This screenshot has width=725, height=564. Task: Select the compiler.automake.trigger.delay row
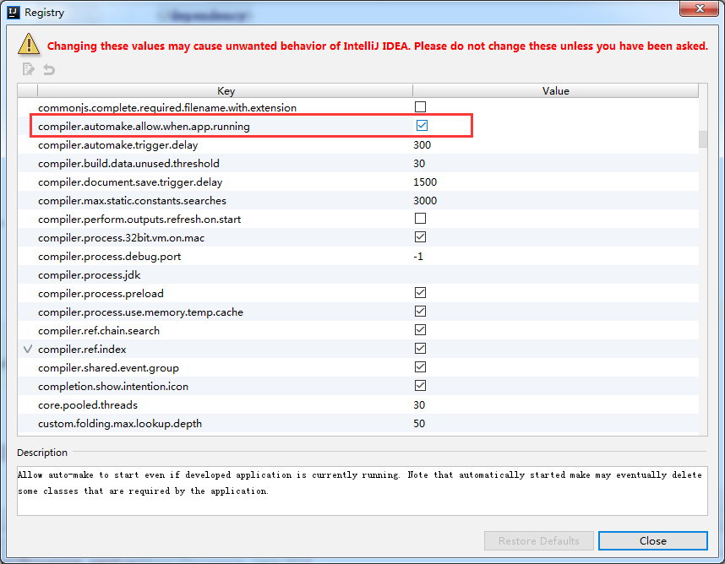358,145
